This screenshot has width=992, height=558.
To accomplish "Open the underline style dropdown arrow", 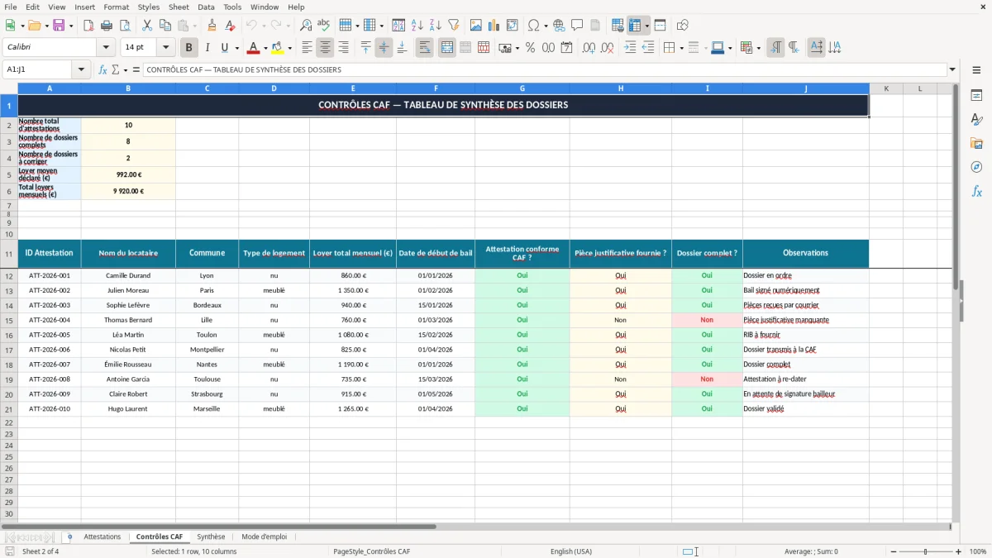I will point(237,48).
